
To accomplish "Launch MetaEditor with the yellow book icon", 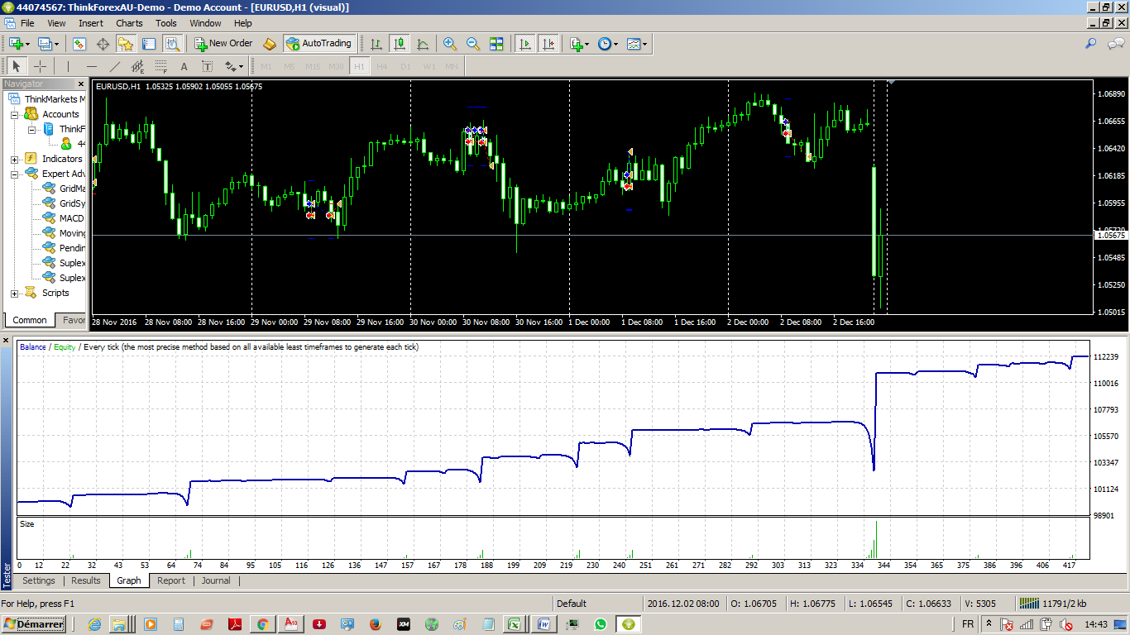I will (270, 44).
